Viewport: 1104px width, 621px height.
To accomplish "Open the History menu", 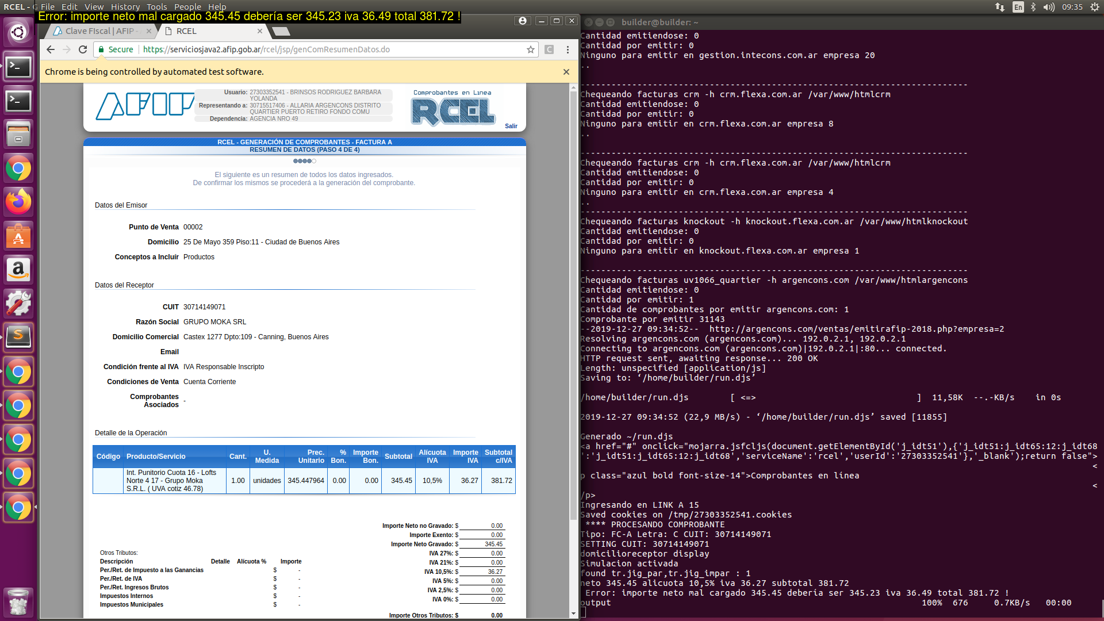I will [x=125, y=7].
